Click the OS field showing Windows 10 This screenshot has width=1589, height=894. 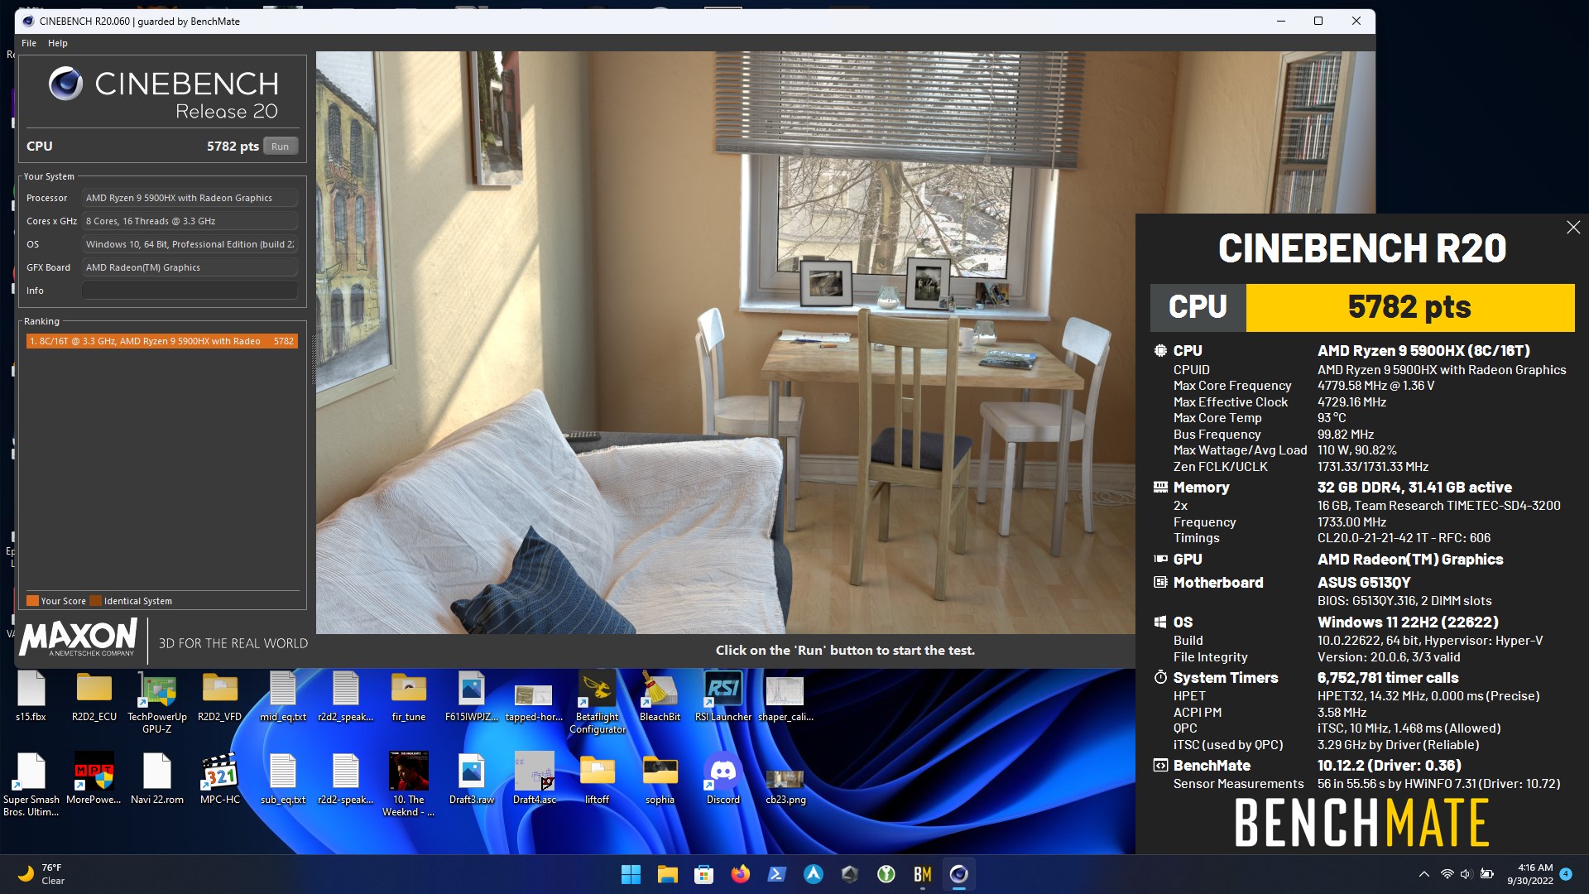coord(190,244)
